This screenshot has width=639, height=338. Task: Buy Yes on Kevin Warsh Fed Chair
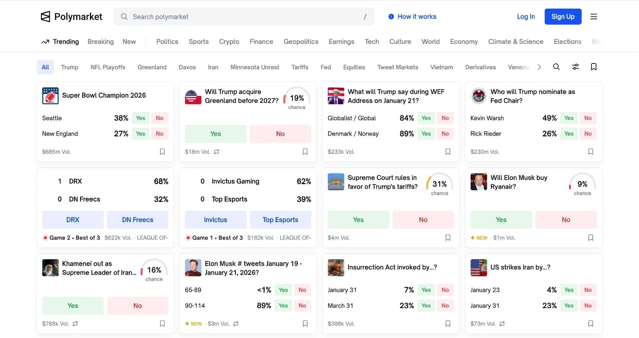(569, 118)
